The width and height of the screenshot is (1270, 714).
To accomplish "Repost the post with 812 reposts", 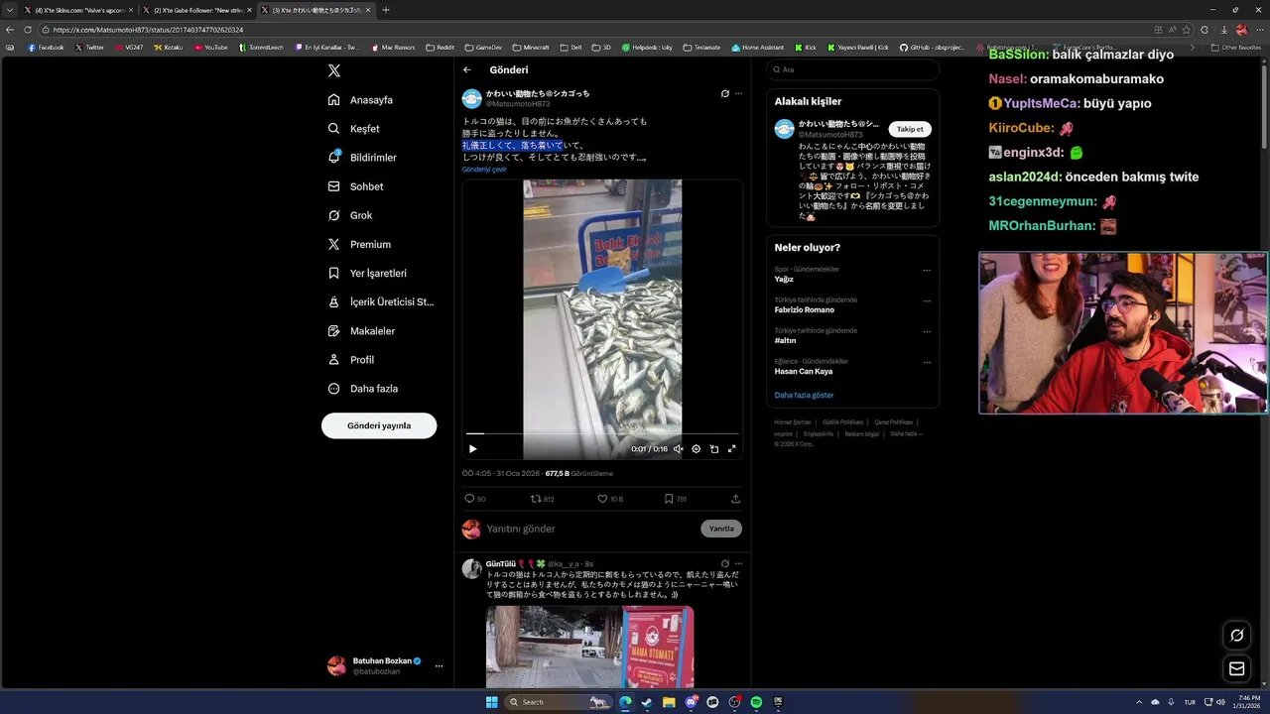I will [x=543, y=499].
